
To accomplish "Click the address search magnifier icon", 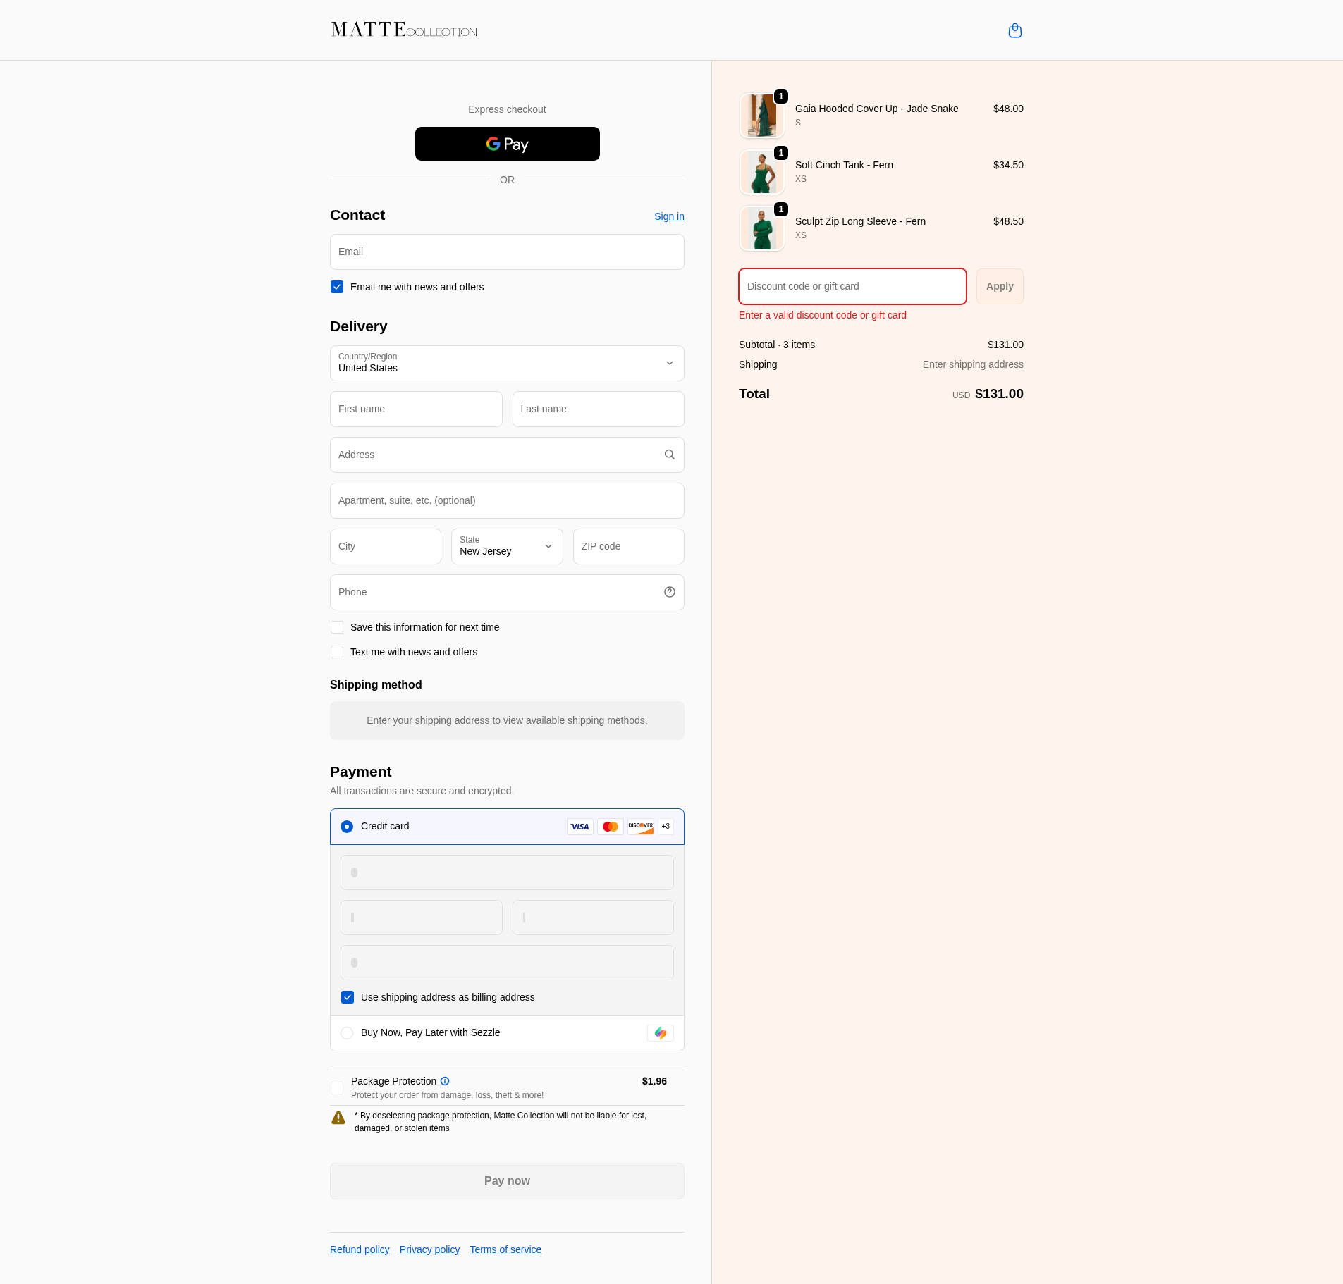I will coord(669,455).
